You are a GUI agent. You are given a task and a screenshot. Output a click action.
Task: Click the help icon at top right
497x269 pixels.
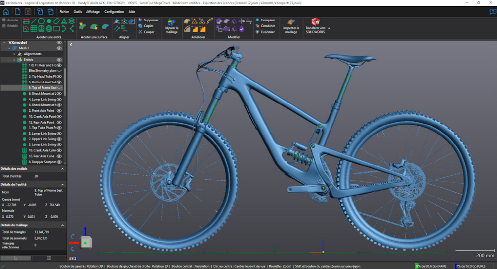(492, 11)
